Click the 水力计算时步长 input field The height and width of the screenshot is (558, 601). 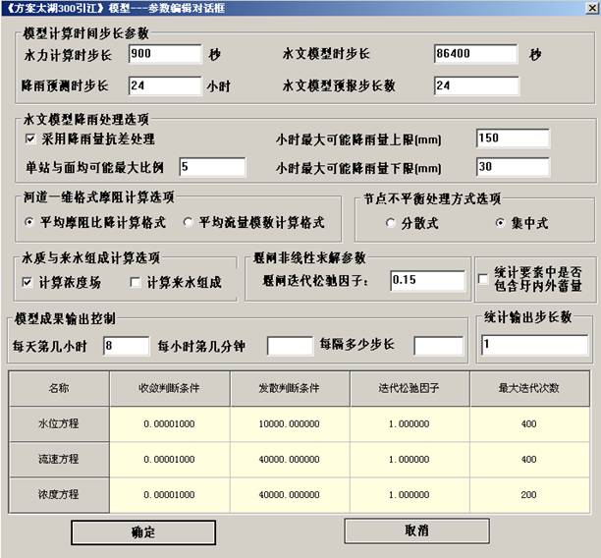[163, 54]
